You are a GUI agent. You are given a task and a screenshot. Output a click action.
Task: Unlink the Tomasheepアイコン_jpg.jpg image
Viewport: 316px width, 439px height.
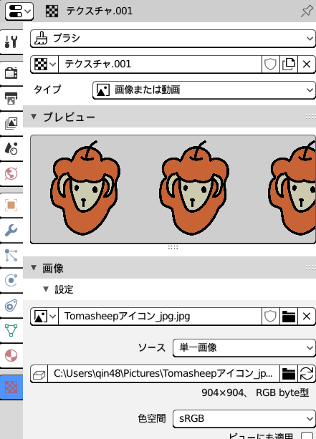tap(307, 317)
